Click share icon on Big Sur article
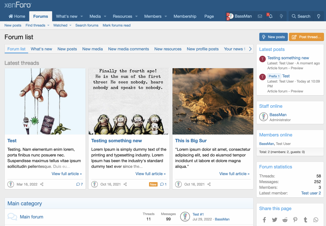Image resolution: width=326 pixels, height=226 pixels. [x=209, y=184]
